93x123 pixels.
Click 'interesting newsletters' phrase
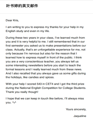(28, 65)
